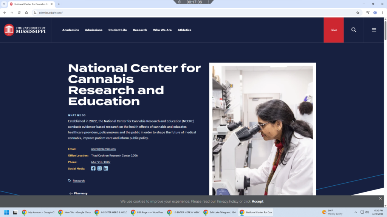The image size is (387, 217).
Task: Click the 662-915-1007 phone link
Action: [x=101, y=162]
